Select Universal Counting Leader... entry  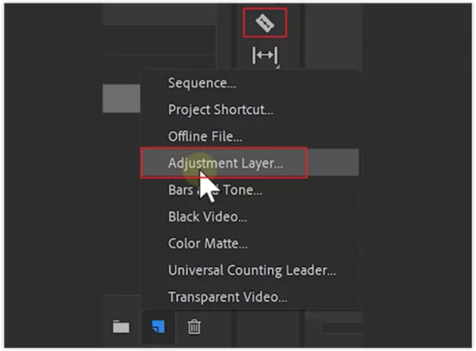point(252,270)
